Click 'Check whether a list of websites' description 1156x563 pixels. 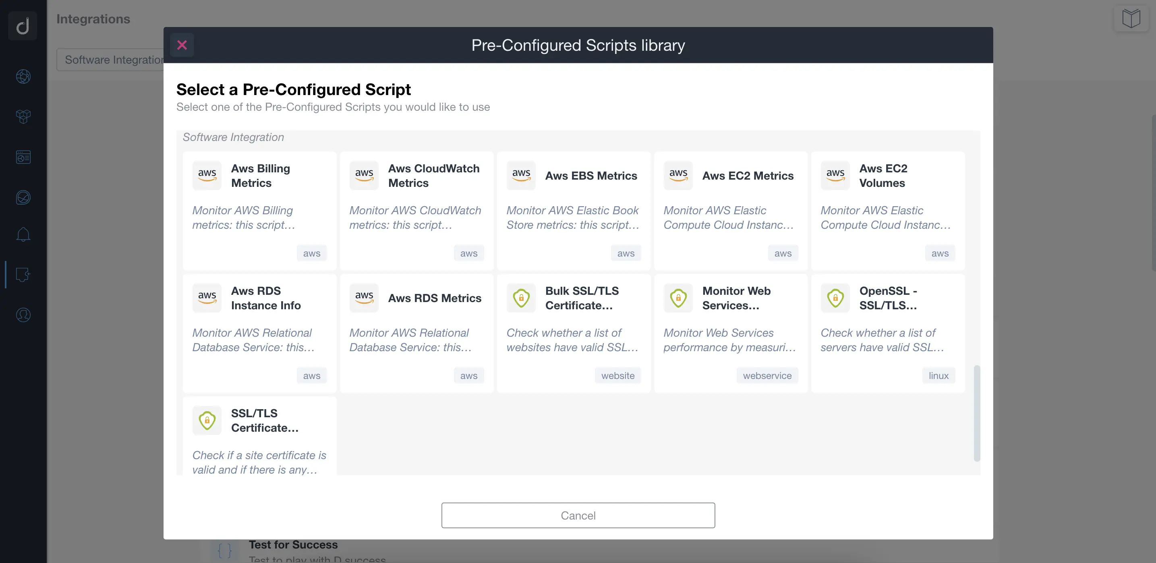tap(572, 340)
